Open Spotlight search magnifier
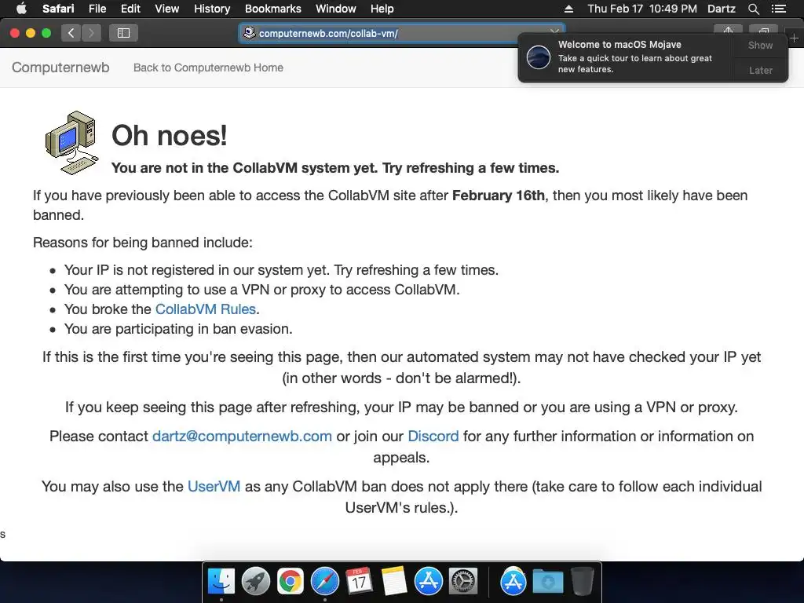804x603 pixels. [753, 9]
